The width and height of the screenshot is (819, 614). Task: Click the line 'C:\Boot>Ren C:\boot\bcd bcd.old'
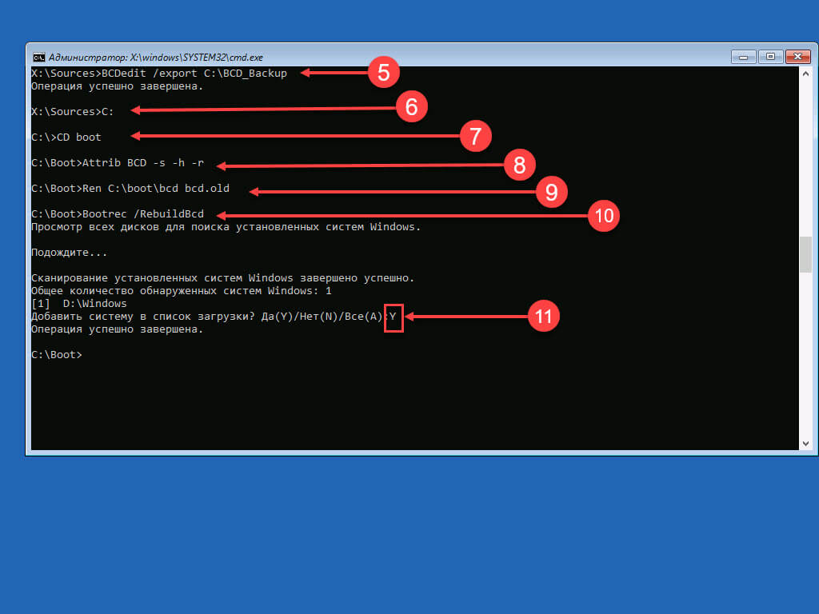(x=130, y=188)
